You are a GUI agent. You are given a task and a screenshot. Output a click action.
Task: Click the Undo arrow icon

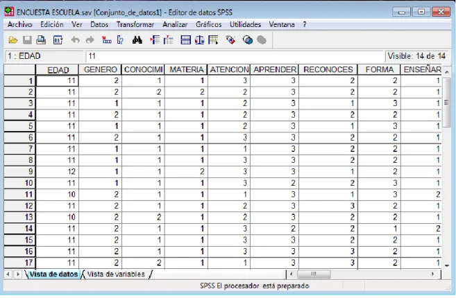click(76, 40)
